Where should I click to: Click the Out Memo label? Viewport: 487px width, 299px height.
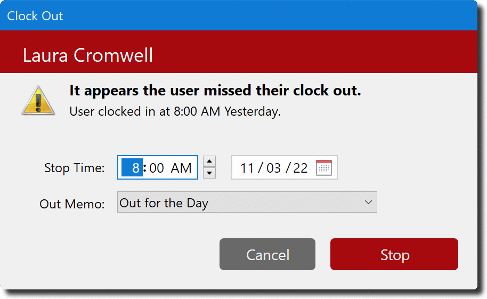coord(72,204)
